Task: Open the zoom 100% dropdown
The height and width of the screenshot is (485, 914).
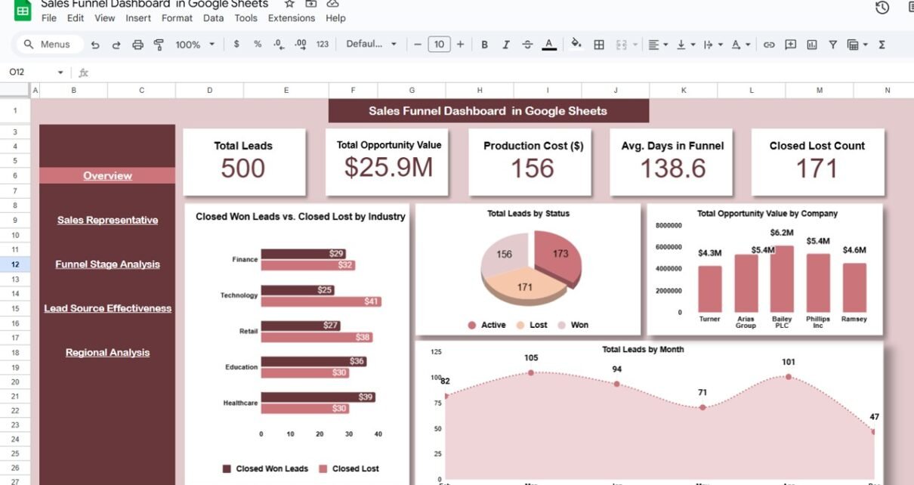Action: click(x=195, y=45)
